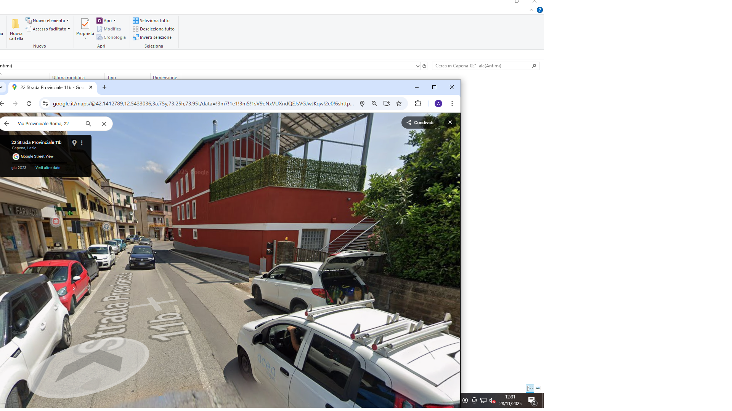Click the Chrome reload page icon
This screenshot has height=411, width=732.
tap(29, 104)
